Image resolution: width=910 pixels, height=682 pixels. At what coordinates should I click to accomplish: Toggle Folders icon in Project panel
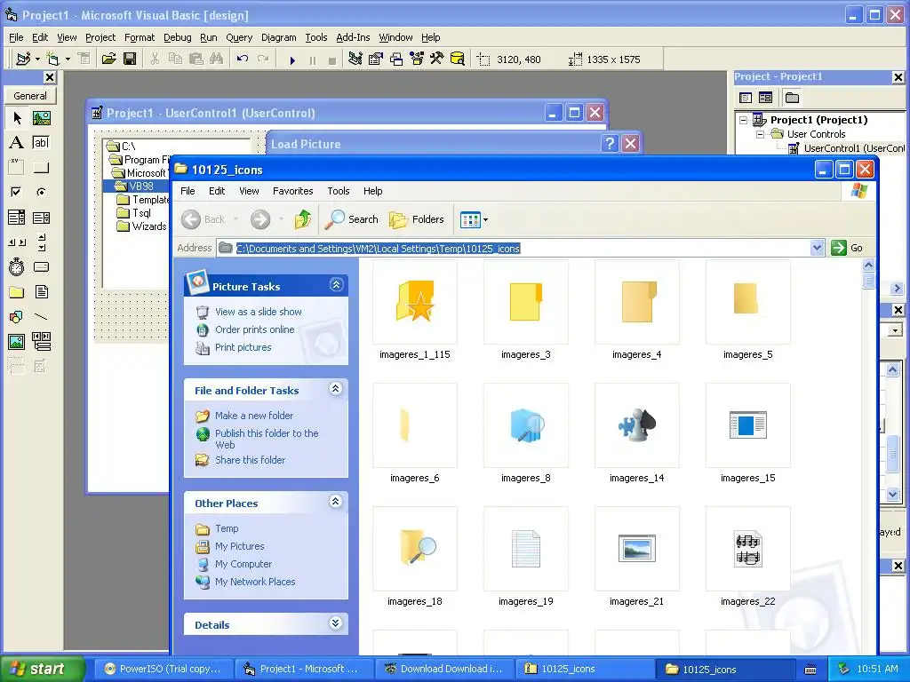pyautogui.click(x=792, y=98)
